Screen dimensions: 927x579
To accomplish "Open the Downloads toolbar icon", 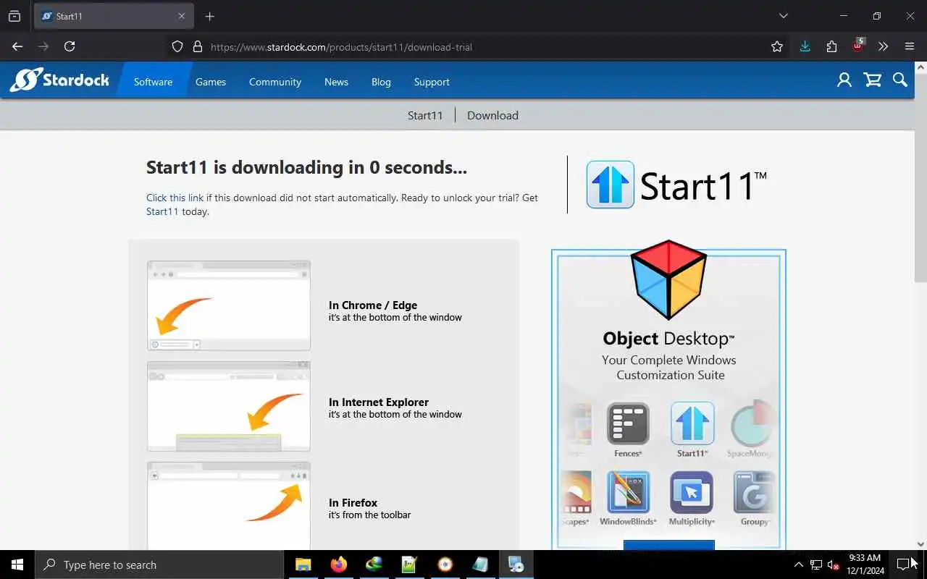I will click(805, 46).
